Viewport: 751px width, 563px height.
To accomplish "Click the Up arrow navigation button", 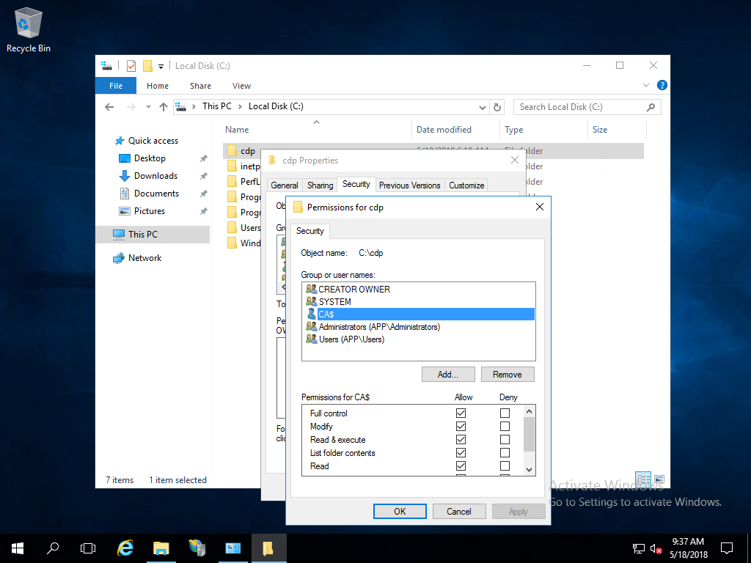I will coord(164,107).
